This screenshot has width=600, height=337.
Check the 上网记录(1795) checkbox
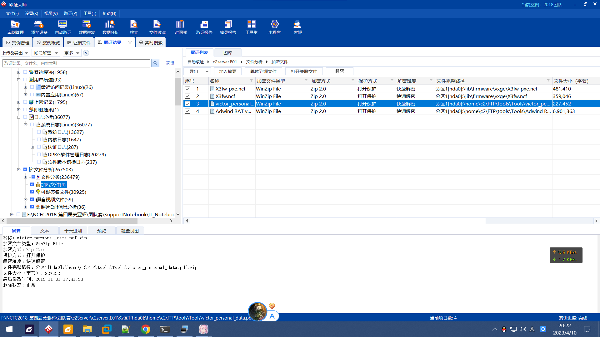[x=25, y=102]
